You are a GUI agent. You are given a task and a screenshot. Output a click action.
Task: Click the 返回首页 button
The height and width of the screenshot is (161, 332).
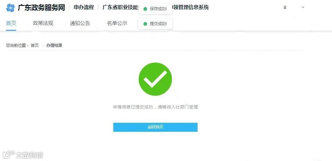coord(155,127)
